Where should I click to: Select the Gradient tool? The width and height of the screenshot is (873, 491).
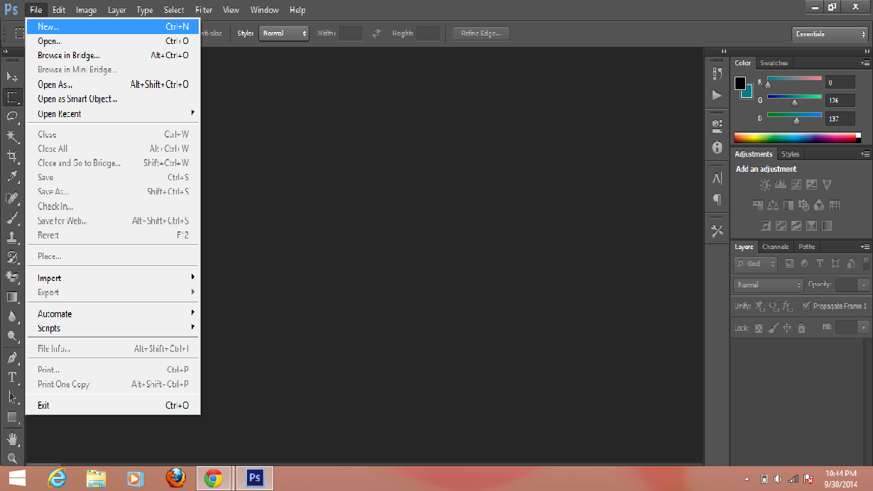[12, 297]
